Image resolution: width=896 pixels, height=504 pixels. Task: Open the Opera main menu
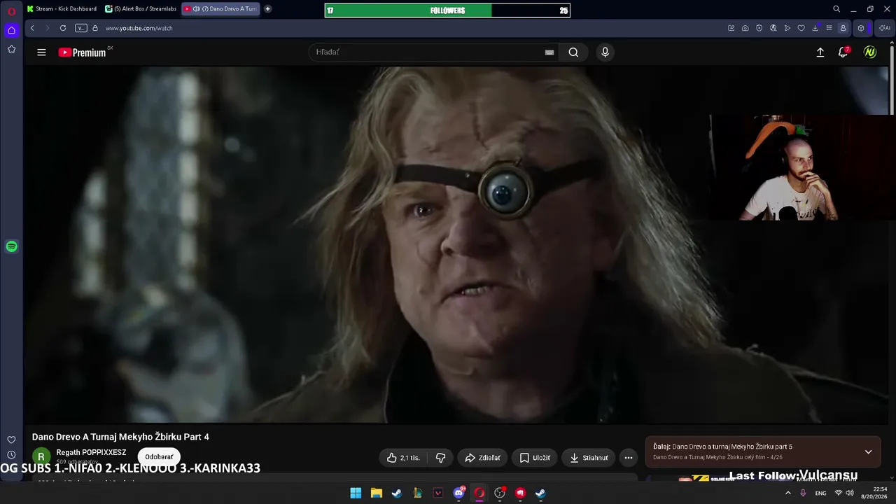pyautogui.click(x=11, y=11)
